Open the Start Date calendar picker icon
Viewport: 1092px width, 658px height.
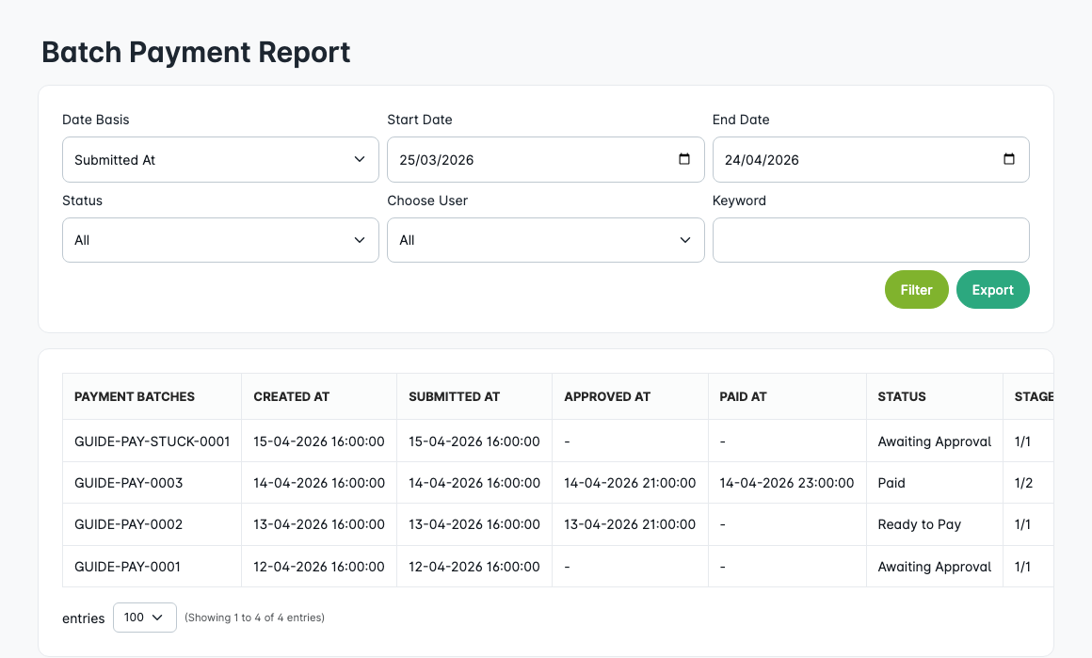coord(683,159)
